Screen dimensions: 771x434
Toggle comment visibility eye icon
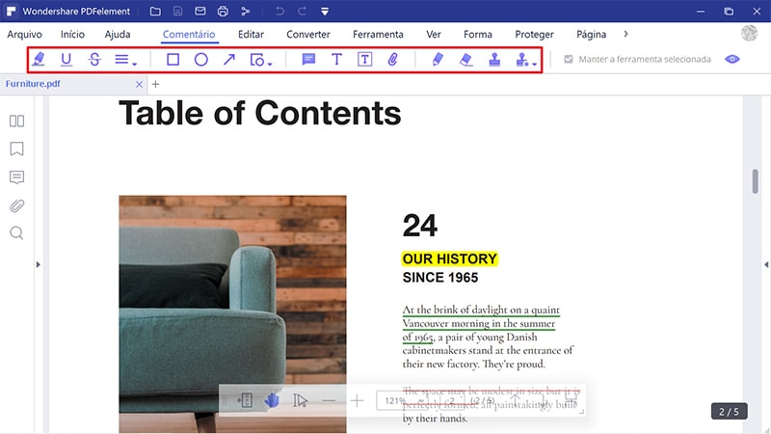732,59
